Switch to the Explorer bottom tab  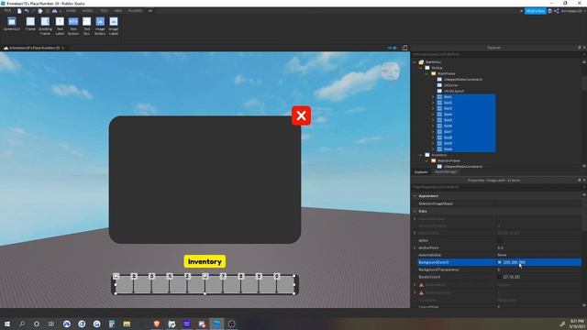[x=421, y=171]
